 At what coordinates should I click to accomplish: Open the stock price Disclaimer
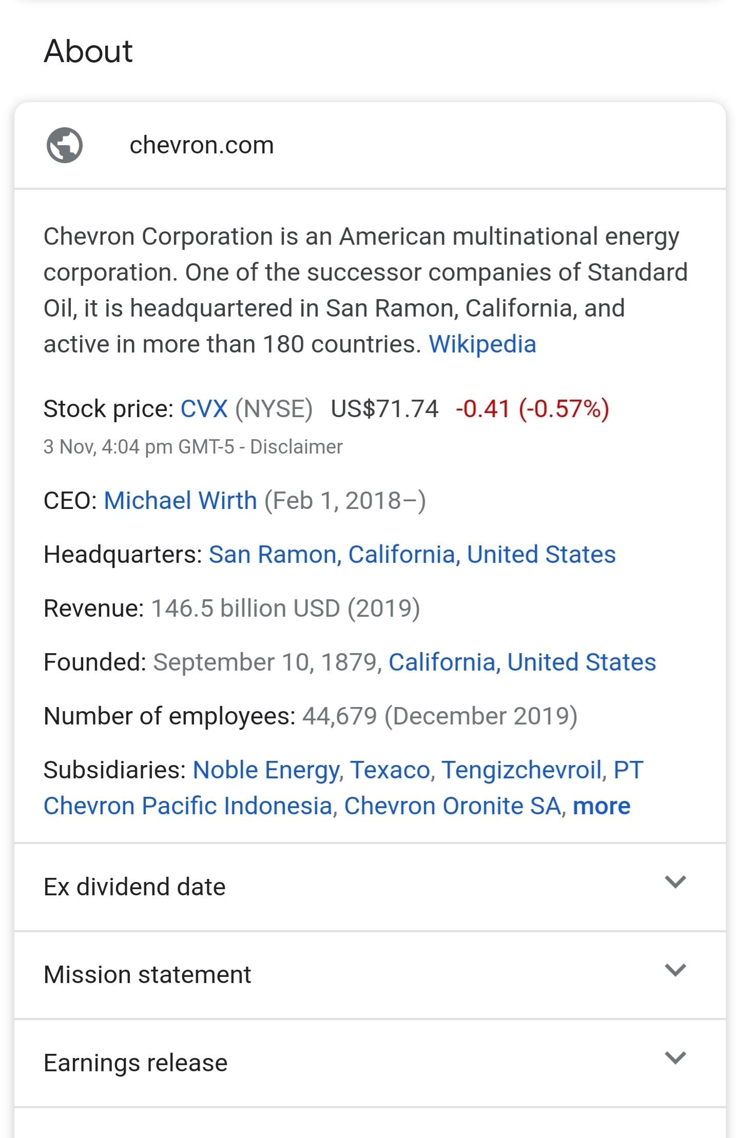pyautogui.click(x=297, y=447)
